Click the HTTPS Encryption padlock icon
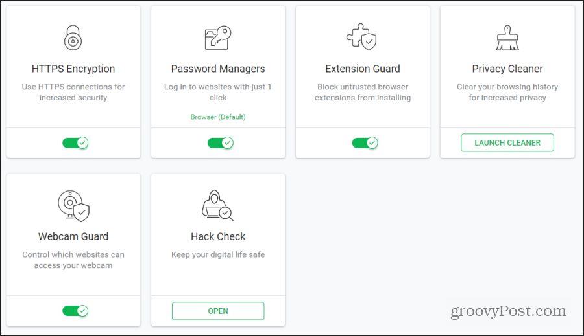 coord(73,38)
